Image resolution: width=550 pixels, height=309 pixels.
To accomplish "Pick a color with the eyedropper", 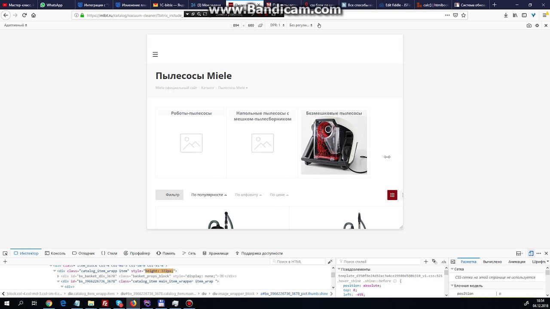I will point(330,261).
